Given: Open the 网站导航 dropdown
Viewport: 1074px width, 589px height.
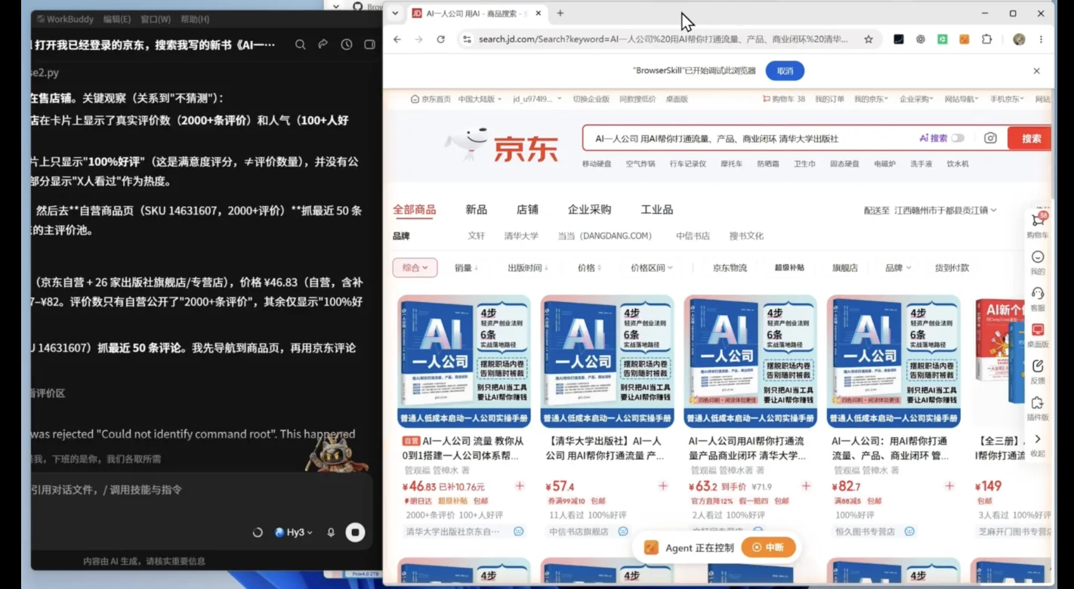Looking at the screenshot, I should click(x=961, y=99).
